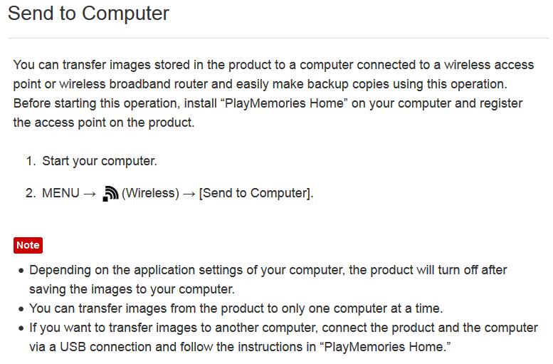Click the bullet point of the first note
Screen dimensions: 553x364
(x=21, y=271)
